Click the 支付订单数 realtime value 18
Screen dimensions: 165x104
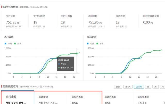pos(63,22)
